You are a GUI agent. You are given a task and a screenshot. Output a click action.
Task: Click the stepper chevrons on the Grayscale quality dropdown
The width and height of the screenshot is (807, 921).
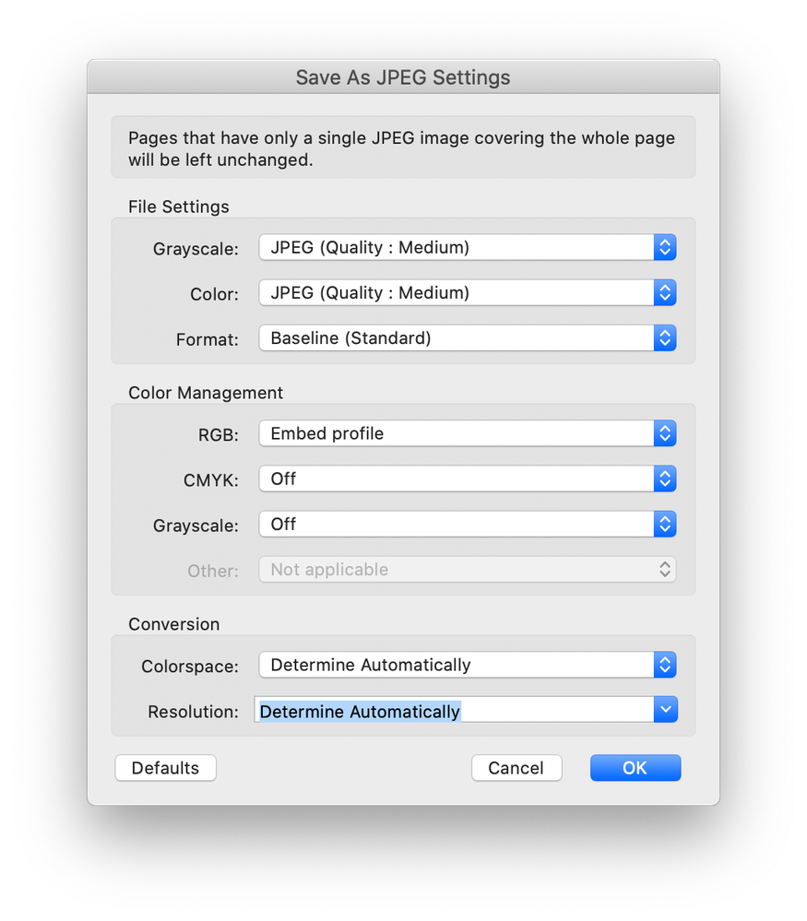pos(665,247)
